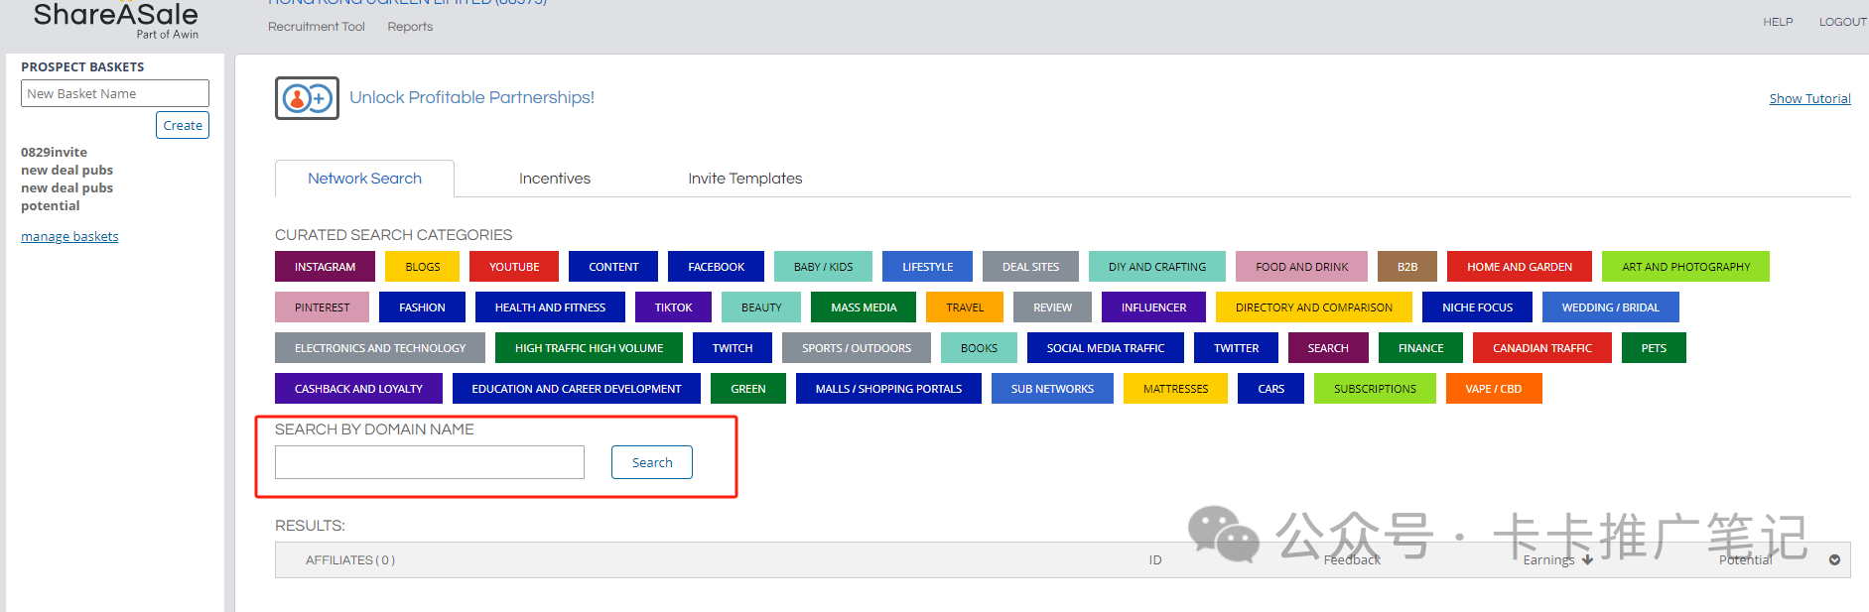Open the Invite Templates tab
Image resolution: width=1869 pixels, height=612 pixels.
744,179
